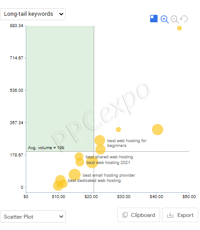200x230 pixels.
Task: Click the best shared web hosting label
Action: (x=109, y=157)
